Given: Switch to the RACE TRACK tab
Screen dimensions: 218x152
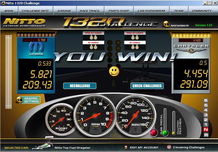Looking at the screenshot, I should click(x=90, y=11).
